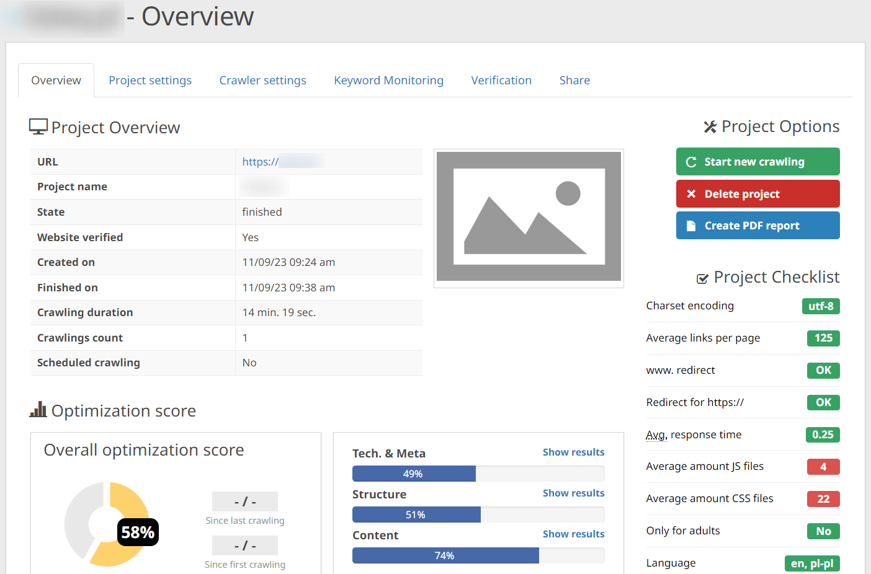Go to the Keyword Monitoring tab
Image resolution: width=871 pixels, height=574 pixels.
pyautogui.click(x=388, y=81)
